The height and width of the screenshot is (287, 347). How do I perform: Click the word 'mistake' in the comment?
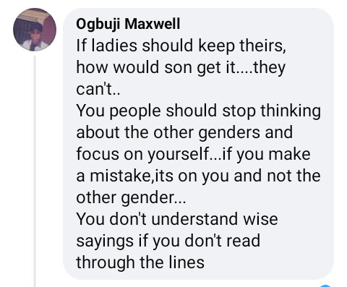point(120,176)
